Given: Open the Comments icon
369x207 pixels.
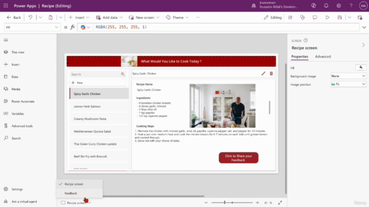Looking at the screenshot, I should coord(315,18).
